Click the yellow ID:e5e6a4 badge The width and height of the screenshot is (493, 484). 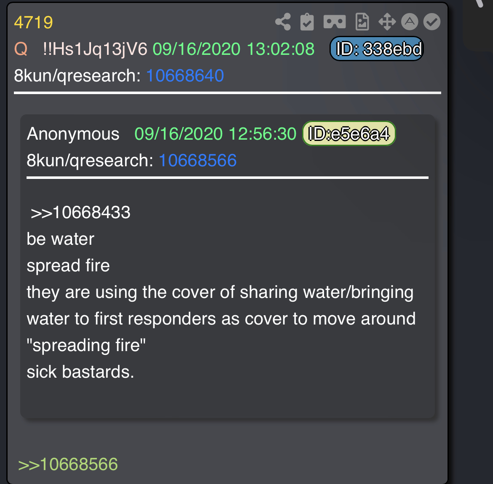[349, 133]
